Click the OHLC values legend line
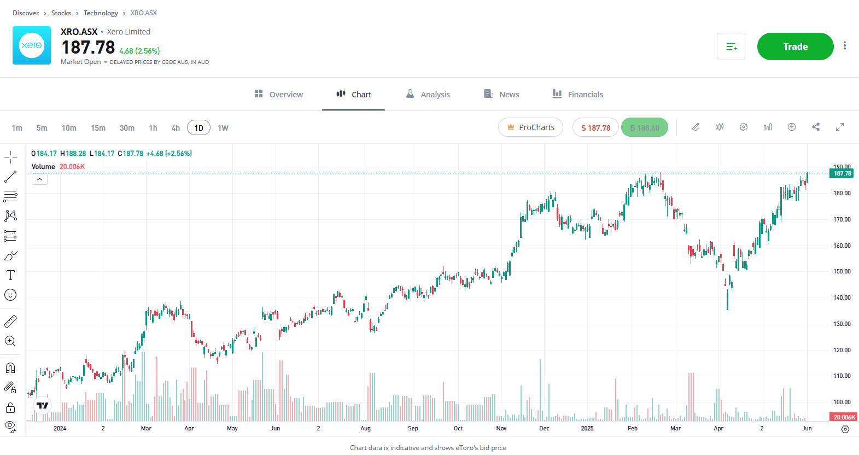This screenshot has width=859, height=455. [x=112, y=154]
